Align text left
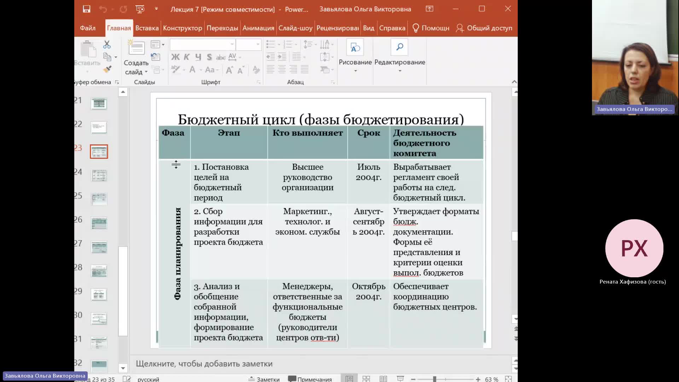 point(271,69)
